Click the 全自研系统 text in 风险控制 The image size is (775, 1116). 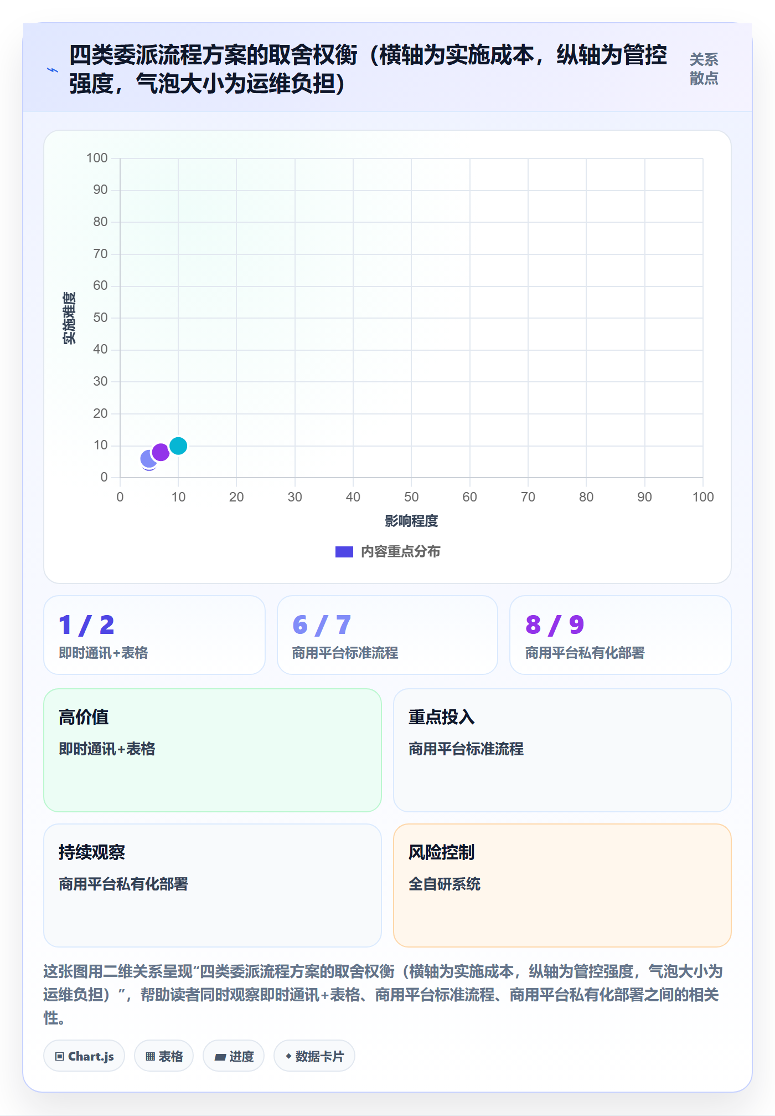(x=445, y=884)
